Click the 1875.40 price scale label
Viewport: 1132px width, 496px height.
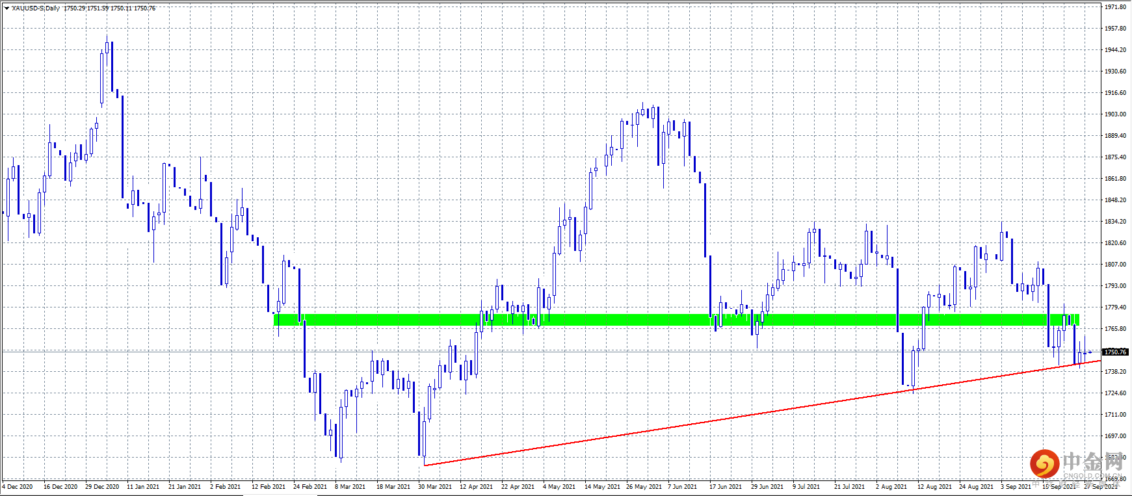[x=1115, y=157]
